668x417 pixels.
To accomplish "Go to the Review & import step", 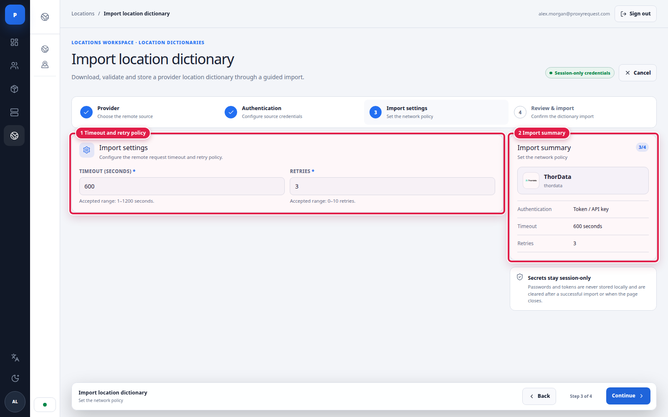I will click(581, 112).
